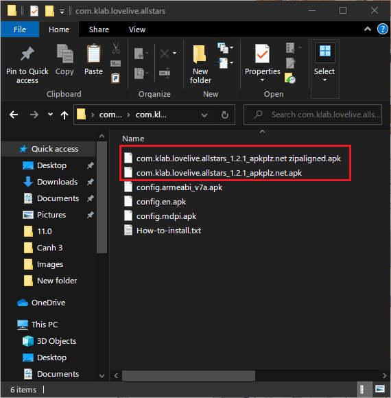Switch to the Share ribbon tab

coord(99,30)
